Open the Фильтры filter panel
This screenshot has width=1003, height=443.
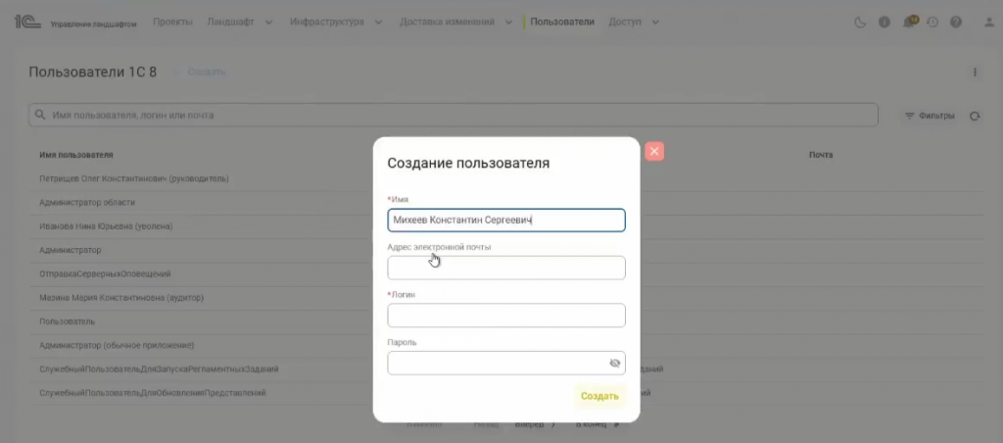(x=931, y=116)
